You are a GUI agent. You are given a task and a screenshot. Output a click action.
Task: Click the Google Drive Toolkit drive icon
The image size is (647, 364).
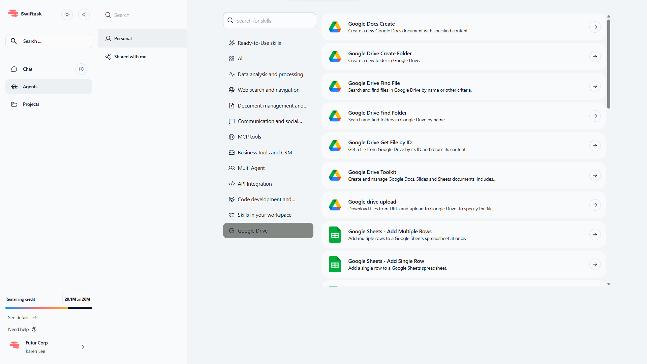[x=335, y=175]
